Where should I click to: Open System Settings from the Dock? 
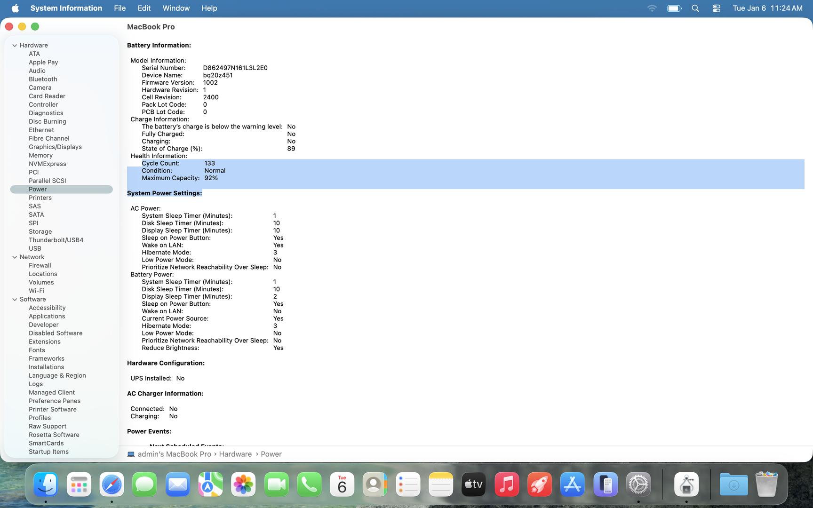(638, 484)
